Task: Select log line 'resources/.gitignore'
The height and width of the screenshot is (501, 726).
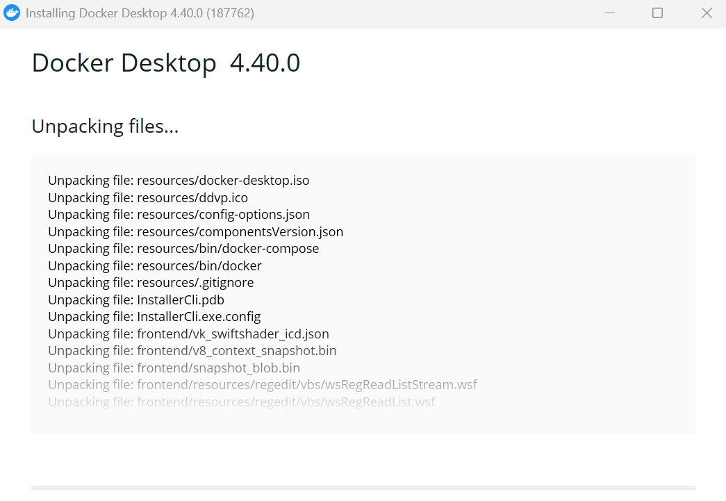Action: tap(151, 282)
